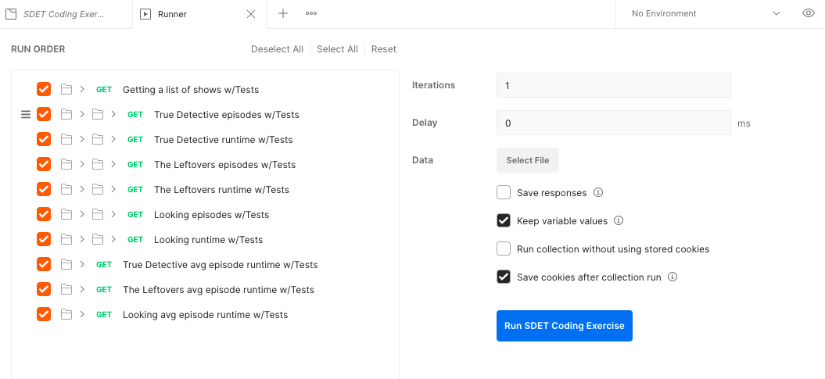The height and width of the screenshot is (379, 825).
Task: Click the info icon next to Keep variable values
Action: 619,221
